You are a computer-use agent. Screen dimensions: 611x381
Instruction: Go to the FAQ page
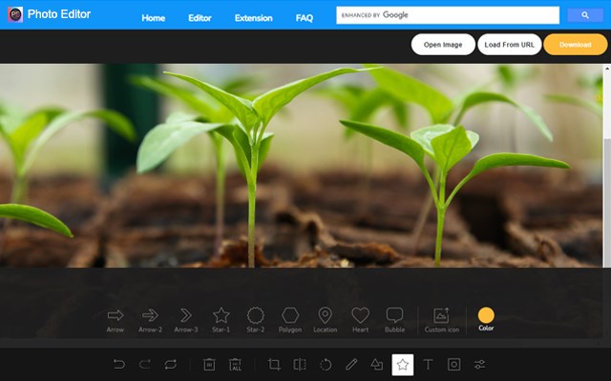[305, 18]
